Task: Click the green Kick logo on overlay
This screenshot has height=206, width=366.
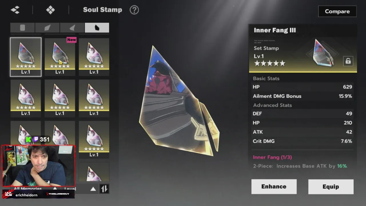Action: tap(29, 139)
